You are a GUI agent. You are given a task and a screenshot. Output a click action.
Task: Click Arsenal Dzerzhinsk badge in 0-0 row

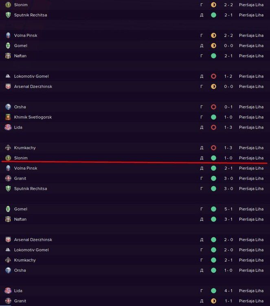pyautogui.click(x=8, y=86)
